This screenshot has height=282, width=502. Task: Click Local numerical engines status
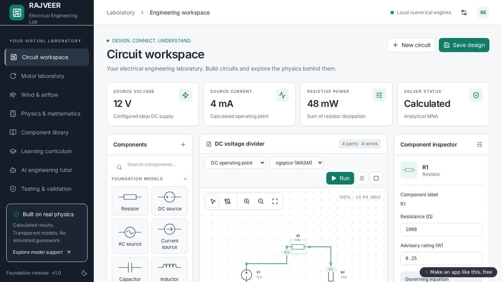[421, 13]
